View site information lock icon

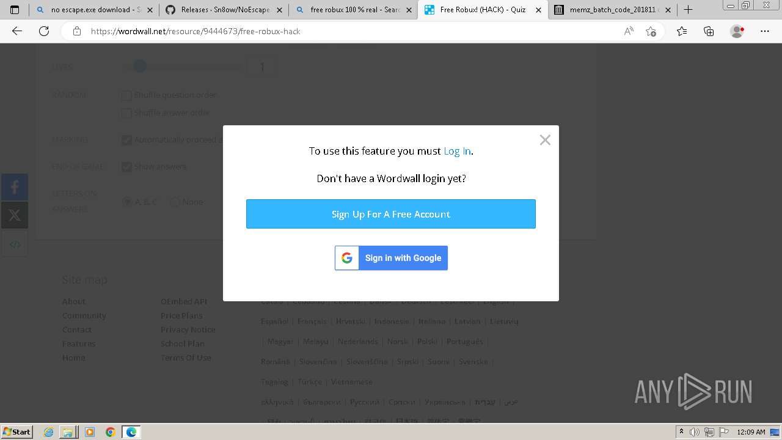click(77, 31)
